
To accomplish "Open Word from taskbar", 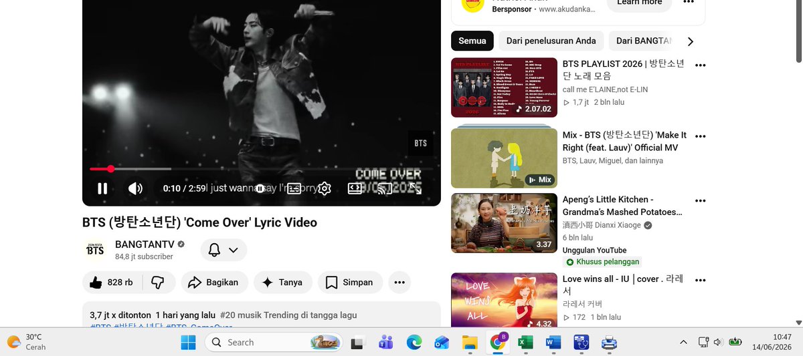I will [553, 343].
